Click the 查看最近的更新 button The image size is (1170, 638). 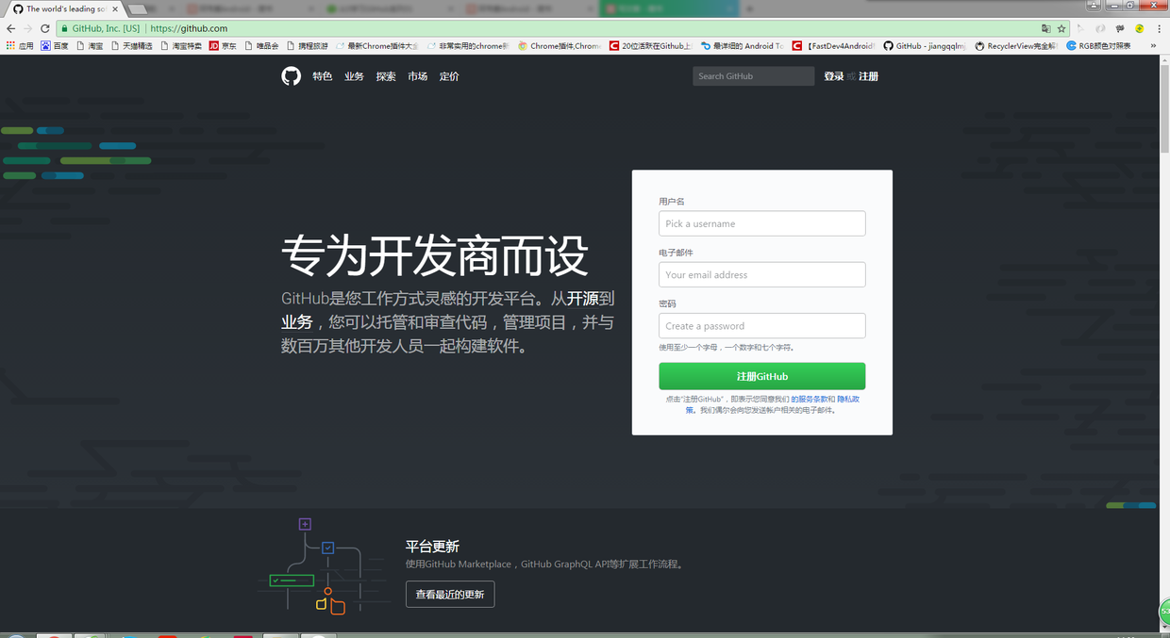[x=450, y=595]
